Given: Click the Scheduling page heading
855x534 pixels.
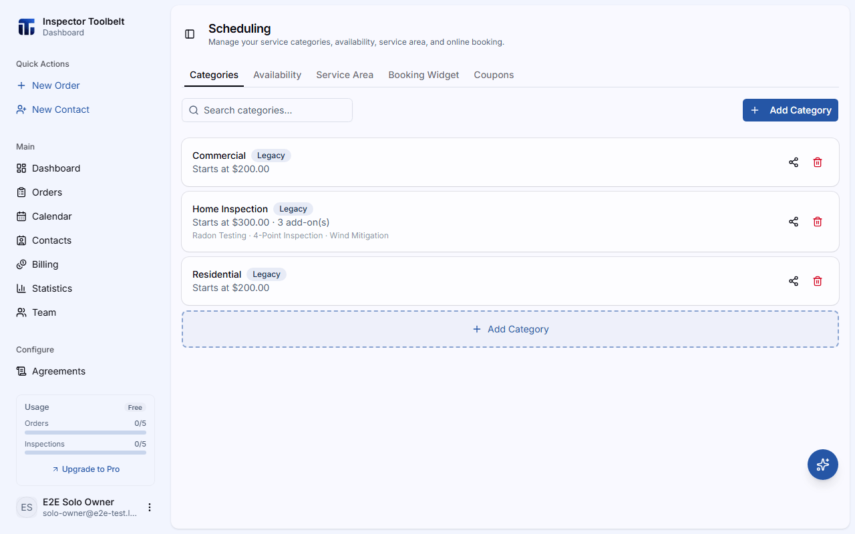Looking at the screenshot, I should click(x=239, y=29).
